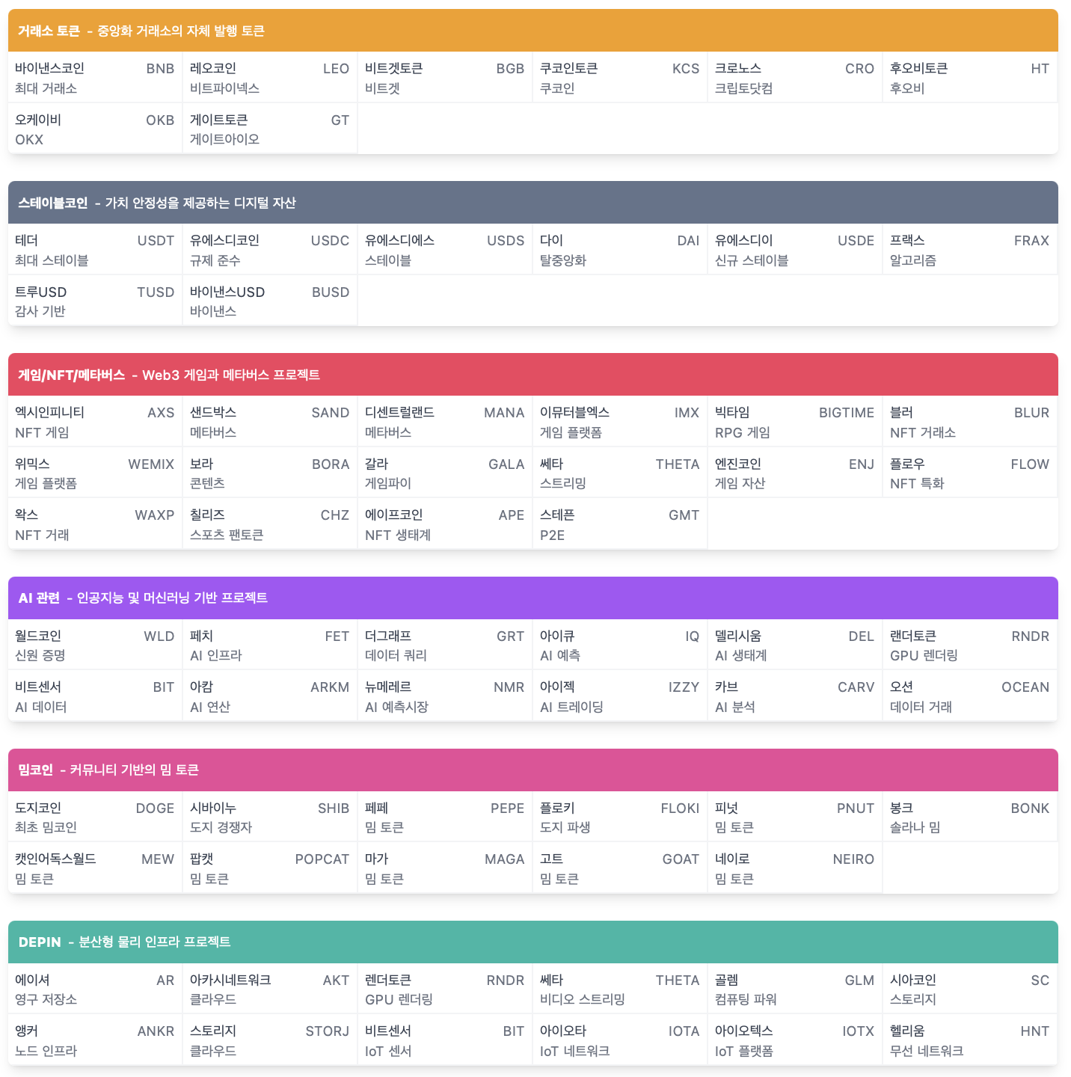Click the AI 관련 category header
The width and height of the screenshot is (1071, 1077).
pyautogui.click(x=533, y=598)
